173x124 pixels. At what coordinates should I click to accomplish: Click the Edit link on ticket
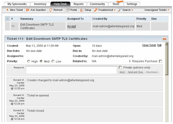(x=159, y=45)
